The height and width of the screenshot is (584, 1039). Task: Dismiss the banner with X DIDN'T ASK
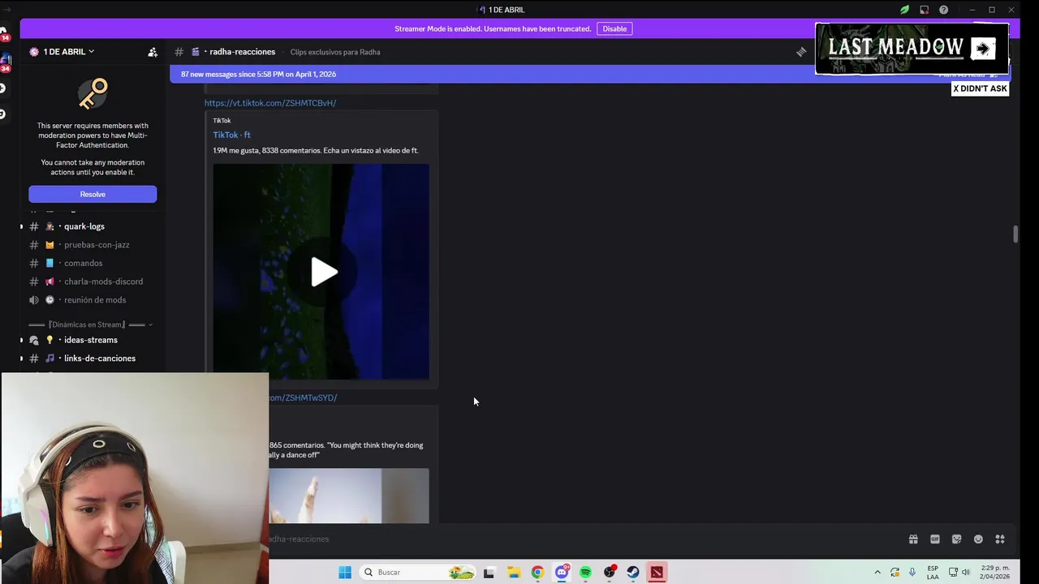point(980,88)
